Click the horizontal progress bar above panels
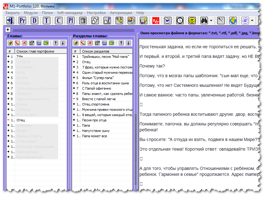Viewport: 266px width, 197px height. (x=74, y=30)
